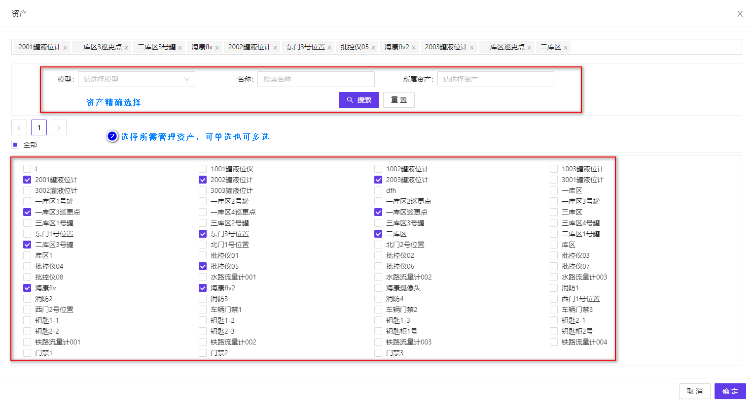Toggle the 全部 select-all checkbox

pos(15,145)
